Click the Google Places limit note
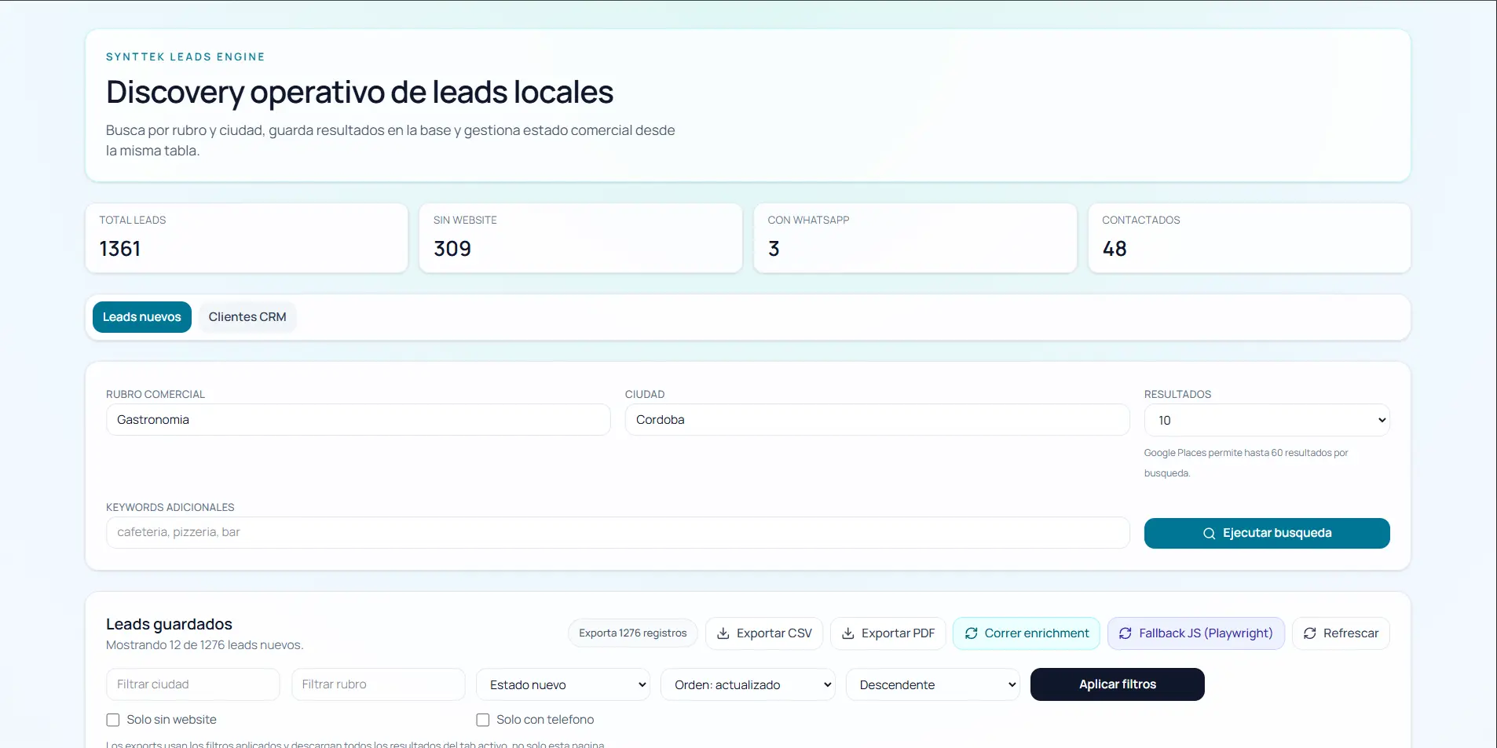1497x748 pixels. click(1246, 463)
